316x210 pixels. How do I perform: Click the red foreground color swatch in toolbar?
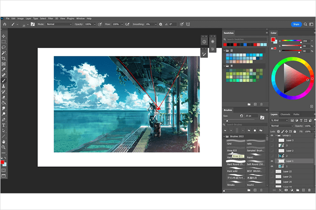point(2,162)
